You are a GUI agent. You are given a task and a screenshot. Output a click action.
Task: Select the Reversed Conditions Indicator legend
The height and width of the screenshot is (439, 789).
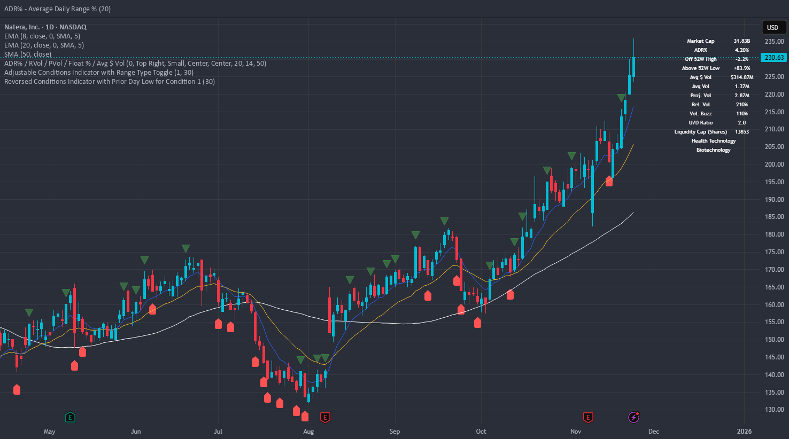(110, 81)
